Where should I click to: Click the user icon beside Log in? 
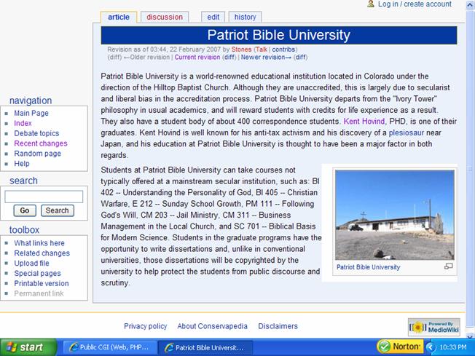coord(371,4)
